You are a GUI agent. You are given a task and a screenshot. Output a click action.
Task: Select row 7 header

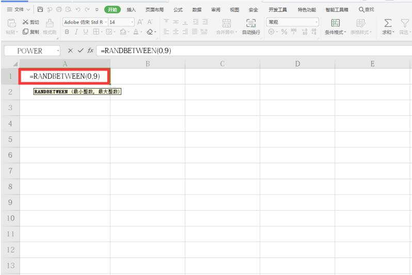[x=10, y=171]
